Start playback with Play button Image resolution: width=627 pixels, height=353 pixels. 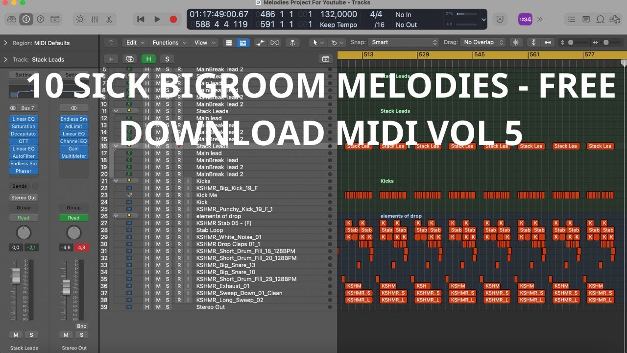(157, 19)
